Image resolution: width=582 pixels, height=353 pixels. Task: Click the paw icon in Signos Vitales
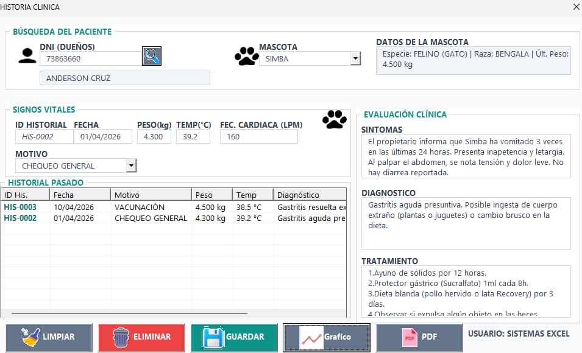335,119
